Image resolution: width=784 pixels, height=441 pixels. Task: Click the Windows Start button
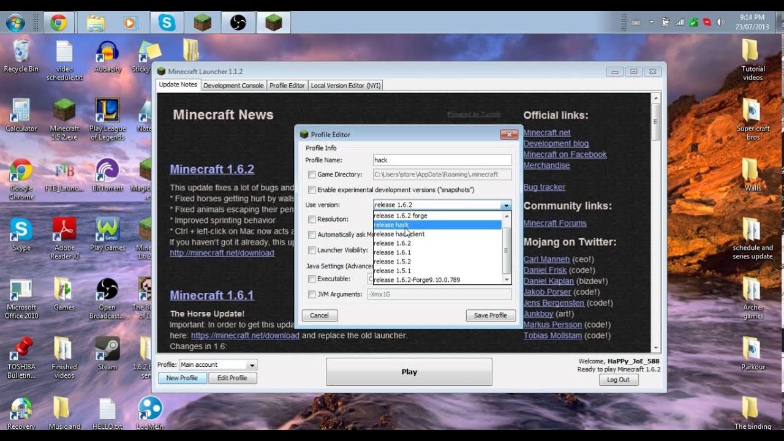15,23
